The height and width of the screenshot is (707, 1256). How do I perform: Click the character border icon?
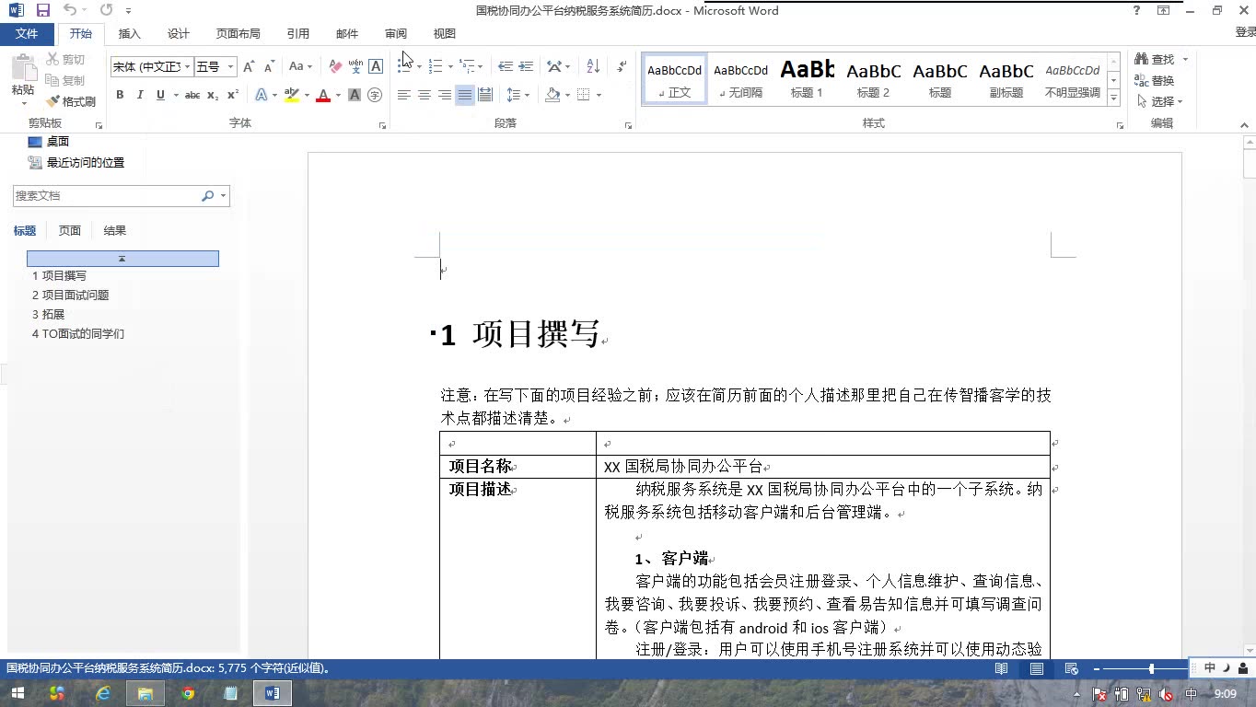(376, 66)
